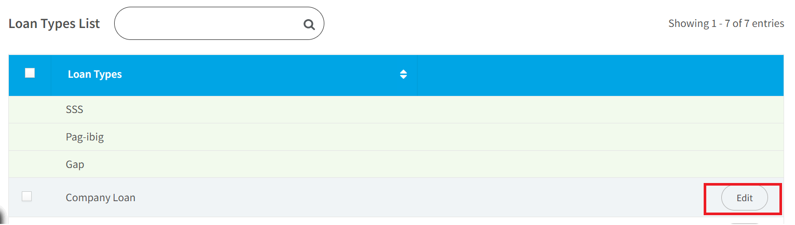The height and width of the screenshot is (225, 795).
Task: Select the Gap loan type row
Action: [396, 164]
